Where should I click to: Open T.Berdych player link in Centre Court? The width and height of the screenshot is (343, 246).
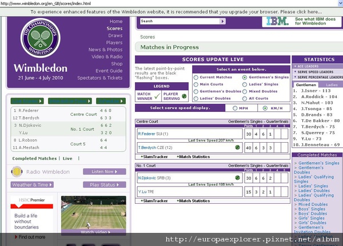(x=147, y=147)
